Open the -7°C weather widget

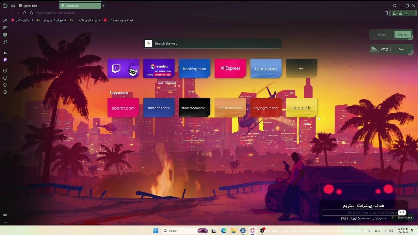[x=380, y=49]
